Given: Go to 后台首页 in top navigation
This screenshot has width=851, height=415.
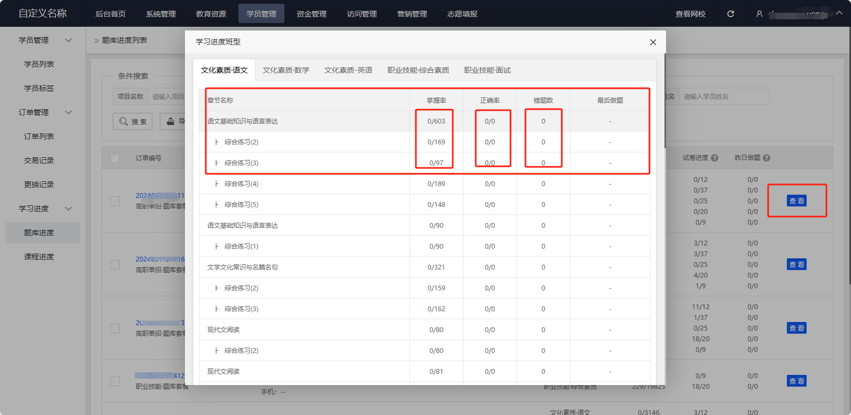Looking at the screenshot, I should tap(111, 14).
